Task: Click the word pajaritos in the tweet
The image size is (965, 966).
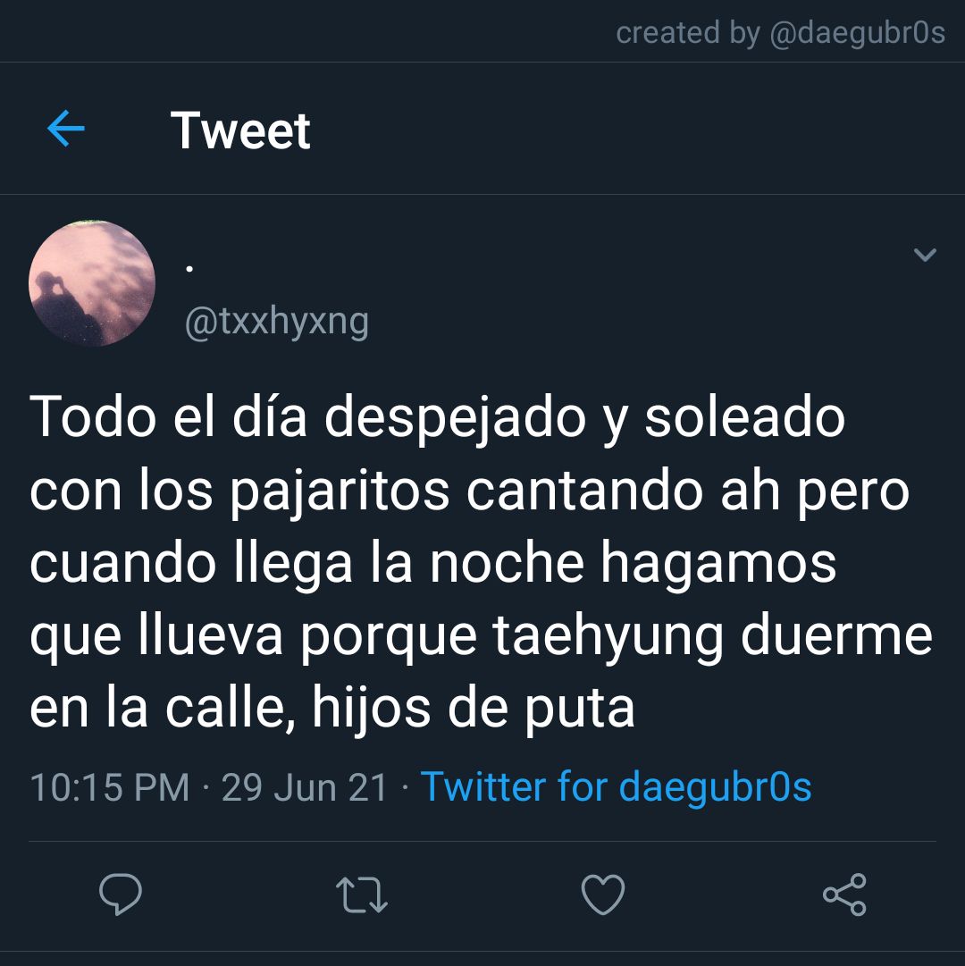Action: tap(340, 492)
